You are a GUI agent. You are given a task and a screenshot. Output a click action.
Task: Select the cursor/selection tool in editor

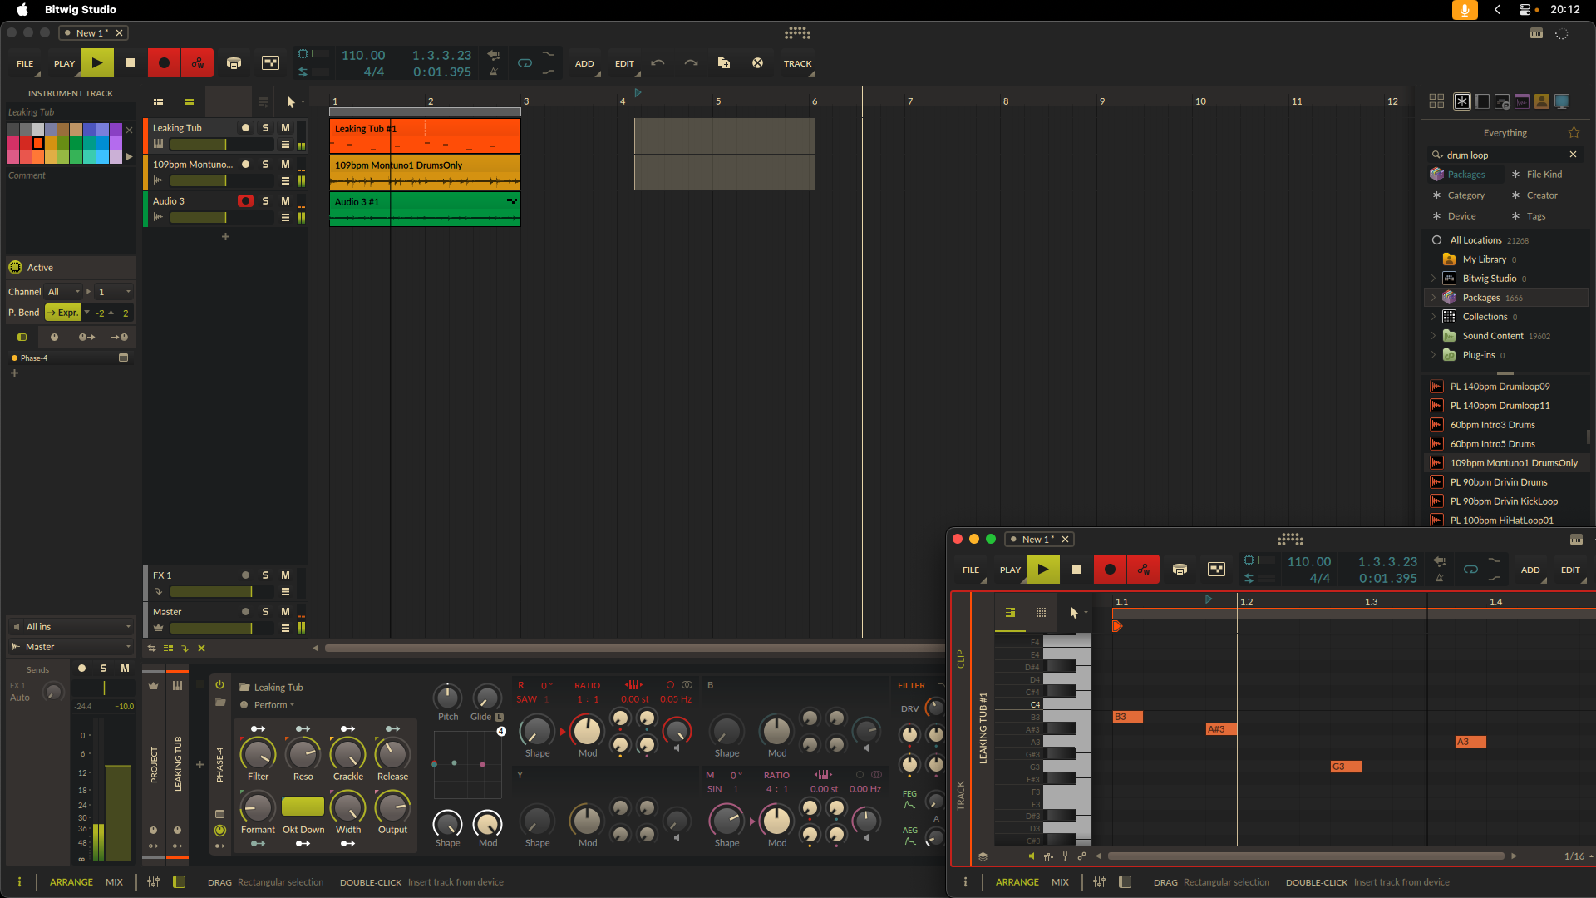1072,612
